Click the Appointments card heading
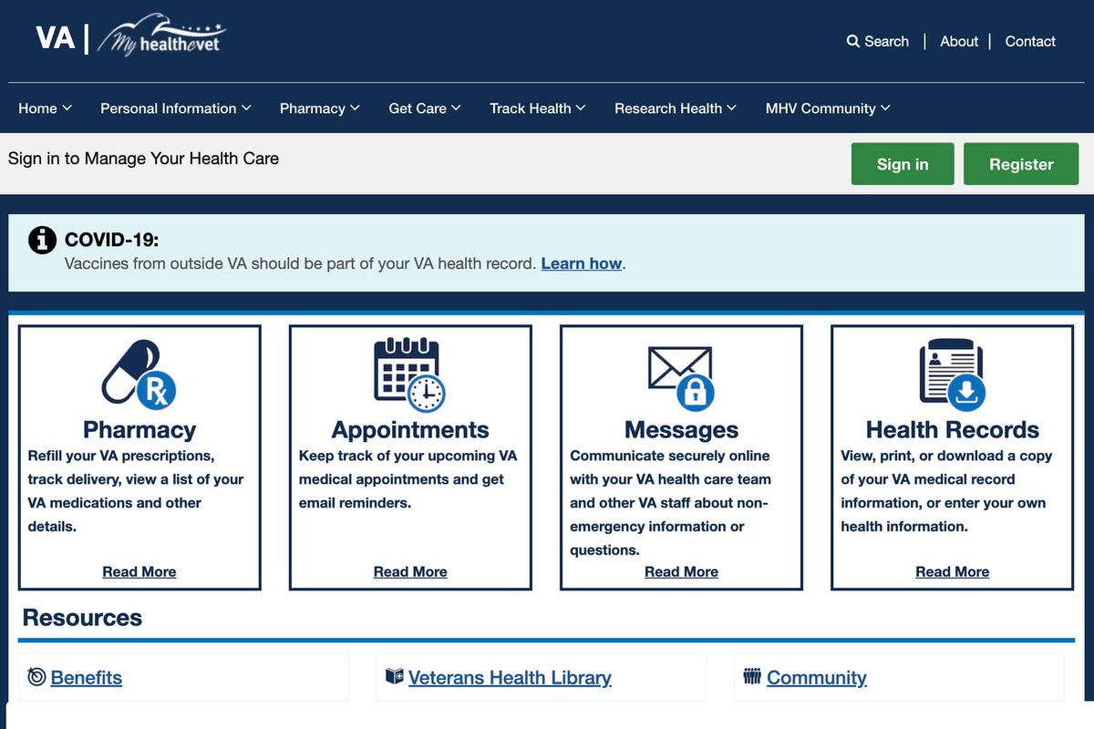Screen dimensions: 1094x729 click(x=410, y=430)
